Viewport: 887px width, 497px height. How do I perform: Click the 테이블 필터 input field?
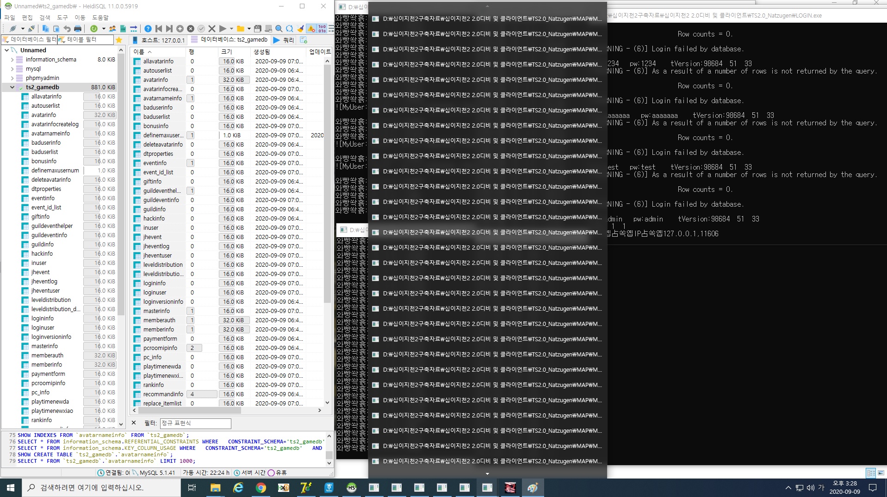86,40
